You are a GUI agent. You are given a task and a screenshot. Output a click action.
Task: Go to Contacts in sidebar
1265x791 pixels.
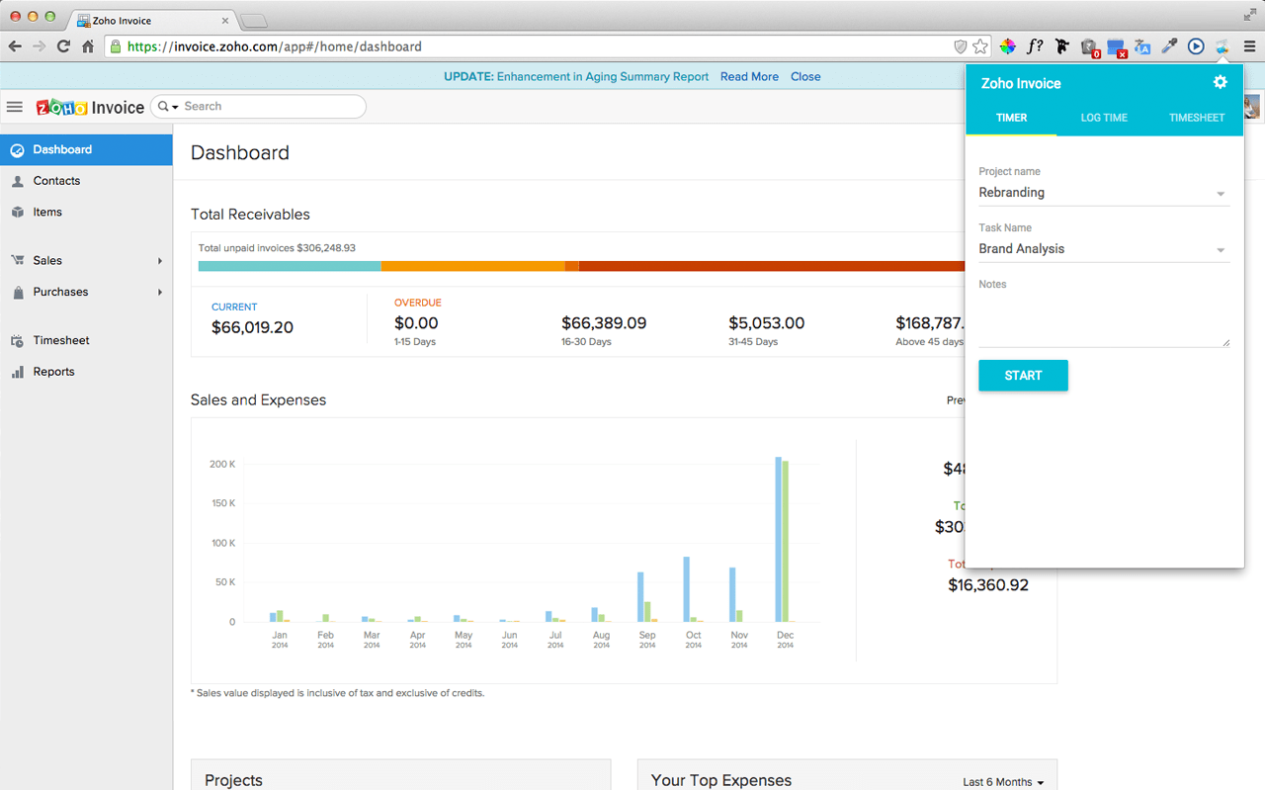(56, 181)
